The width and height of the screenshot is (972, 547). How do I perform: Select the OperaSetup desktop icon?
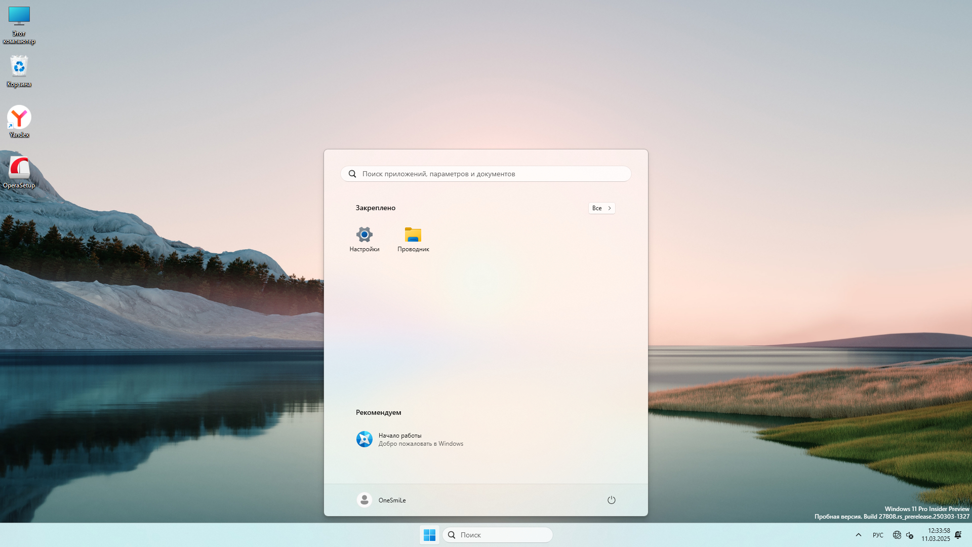pyautogui.click(x=19, y=171)
